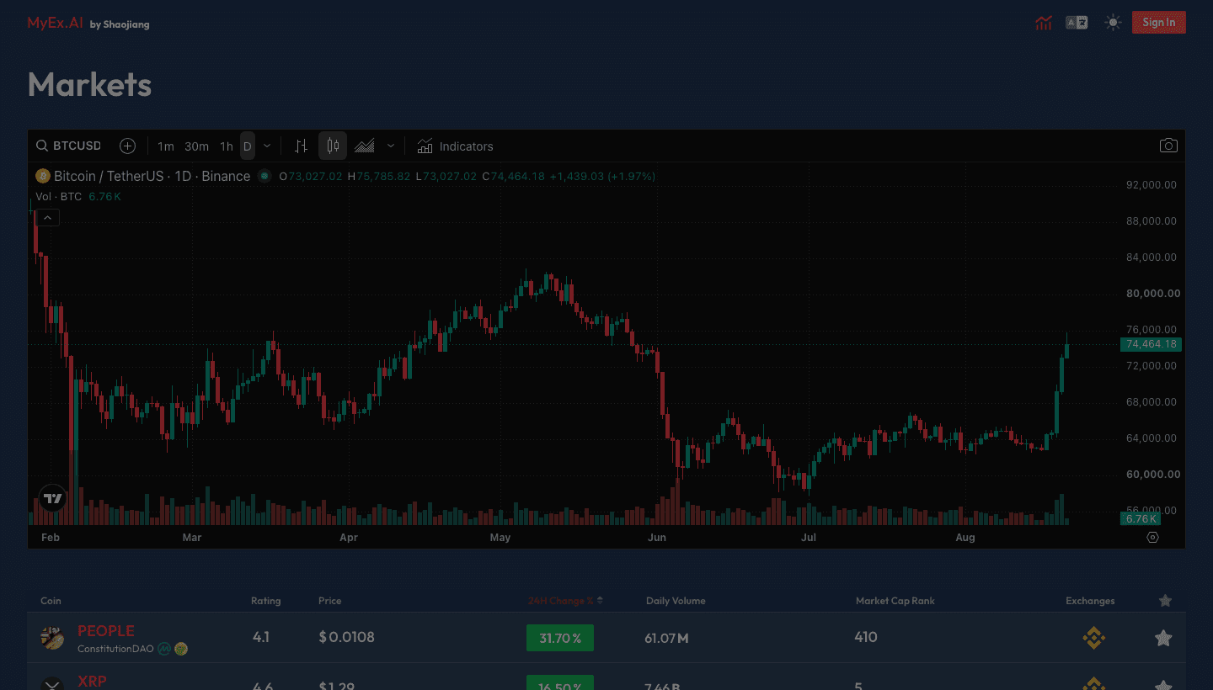Viewport: 1213px width, 690px height.
Task: Click the market status dot beside Binance
Action: [x=265, y=176]
